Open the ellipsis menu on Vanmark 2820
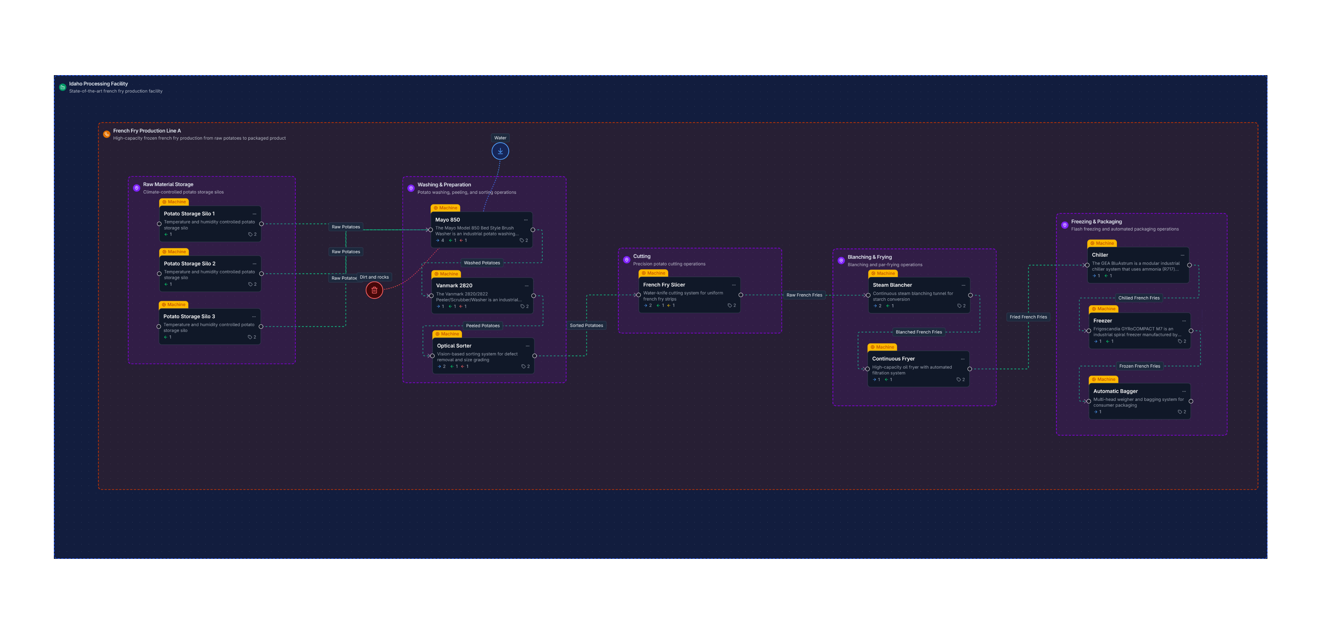Image resolution: width=1321 pixels, height=634 pixels. point(527,286)
